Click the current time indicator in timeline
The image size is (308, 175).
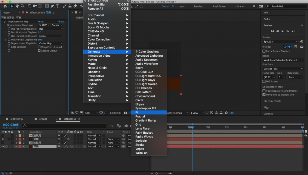point(192,127)
